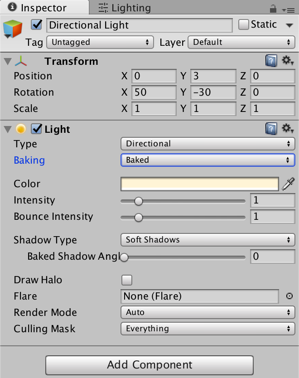Open Transform help reference icon
The height and width of the screenshot is (378, 299).
[271, 61]
